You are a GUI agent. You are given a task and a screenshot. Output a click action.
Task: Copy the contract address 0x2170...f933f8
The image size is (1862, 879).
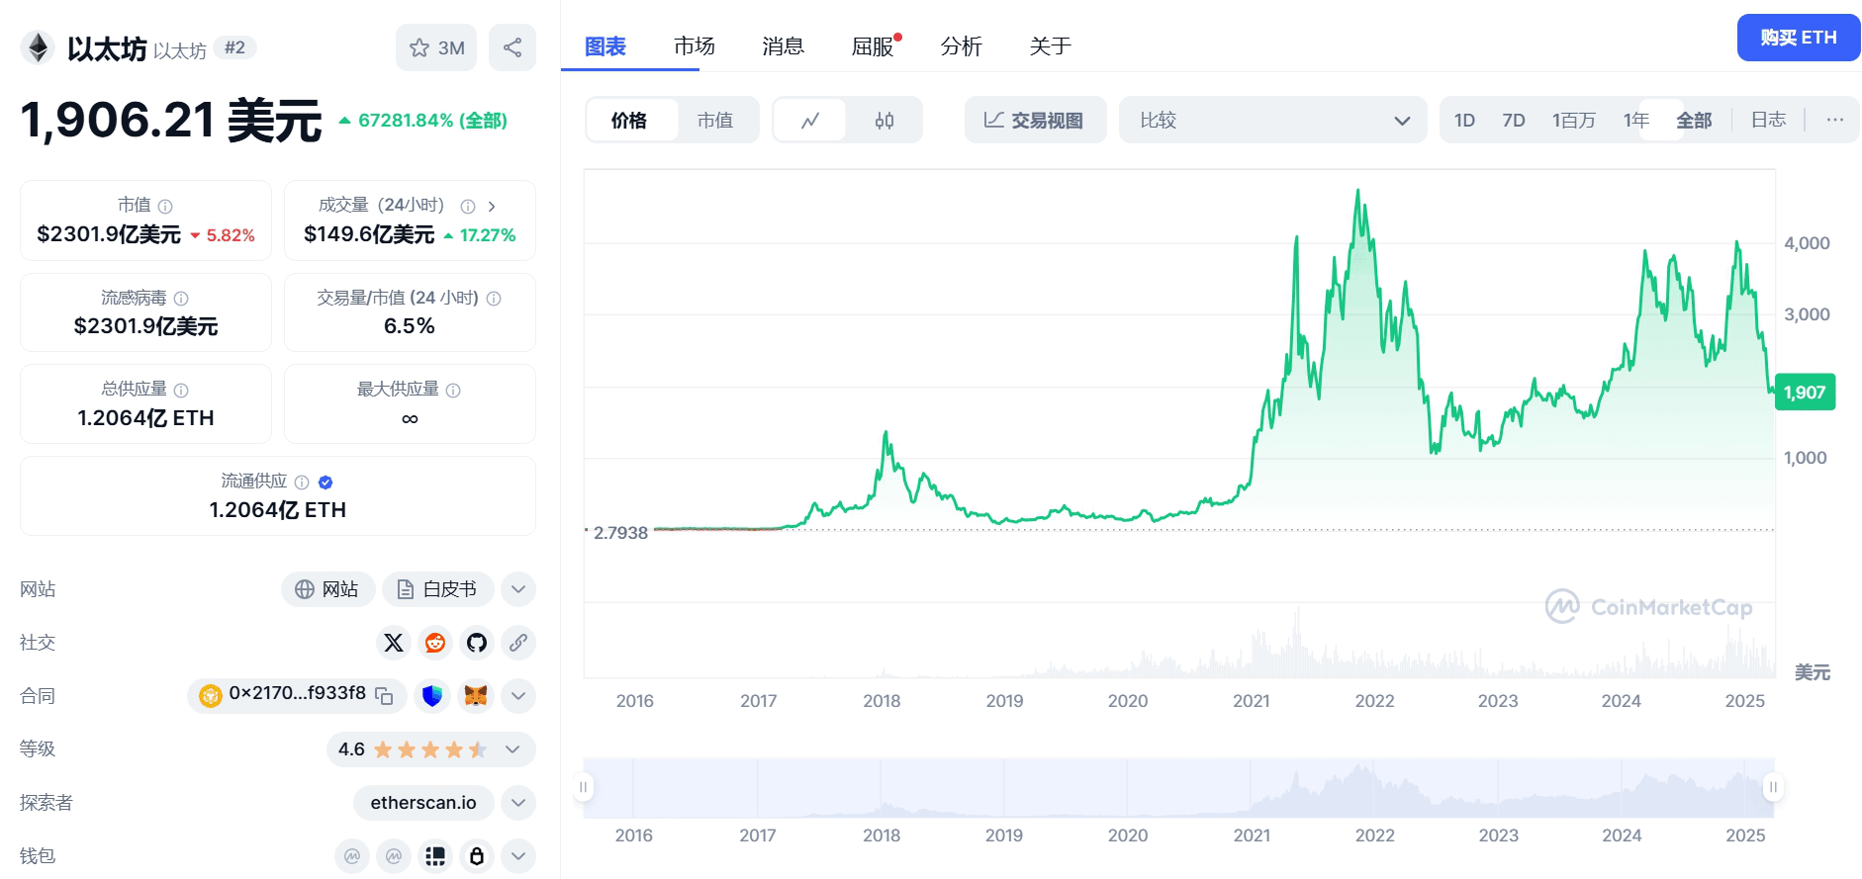[x=384, y=696]
